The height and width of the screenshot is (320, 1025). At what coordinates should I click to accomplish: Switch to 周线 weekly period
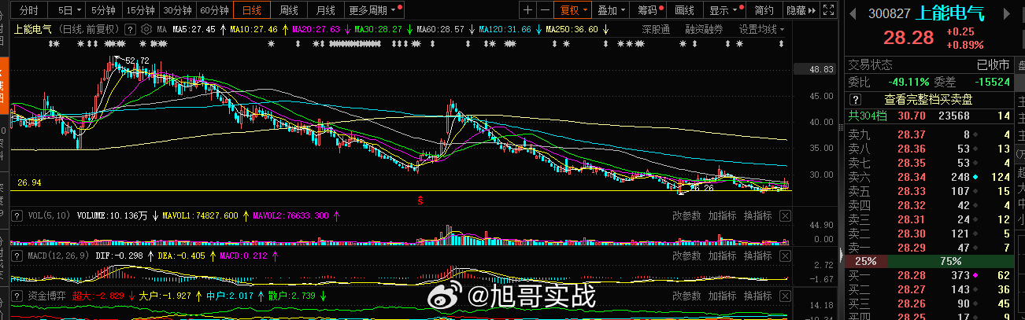coord(289,10)
